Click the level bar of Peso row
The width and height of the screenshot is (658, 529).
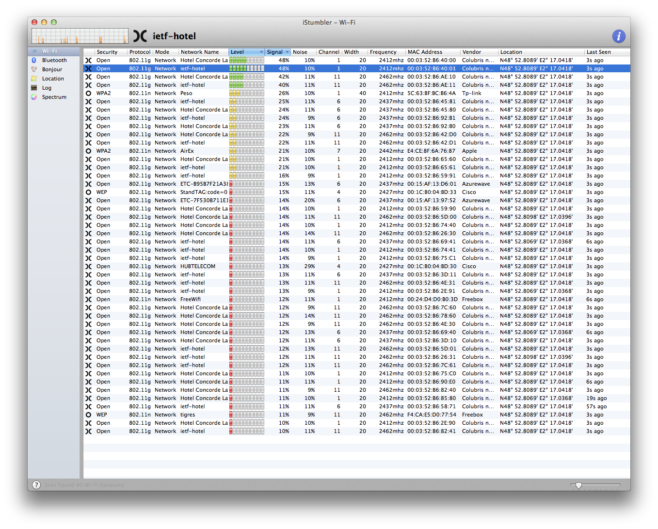click(x=247, y=93)
